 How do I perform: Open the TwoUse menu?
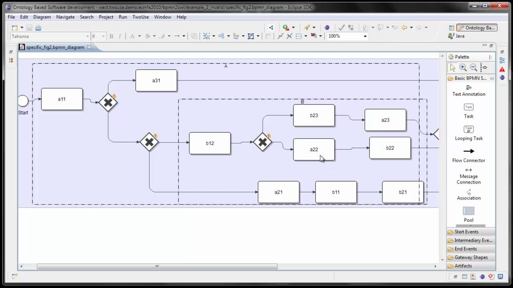click(141, 17)
